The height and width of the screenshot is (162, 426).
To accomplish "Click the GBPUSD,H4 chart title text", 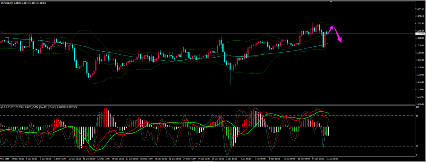I will (x=7, y=4).
